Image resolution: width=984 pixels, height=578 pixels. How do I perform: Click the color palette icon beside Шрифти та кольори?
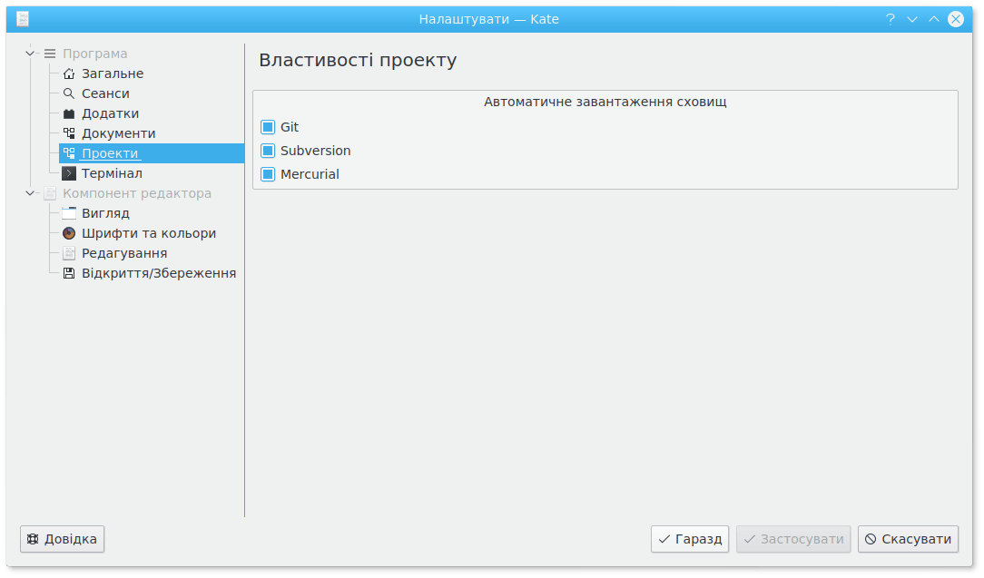tap(69, 233)
